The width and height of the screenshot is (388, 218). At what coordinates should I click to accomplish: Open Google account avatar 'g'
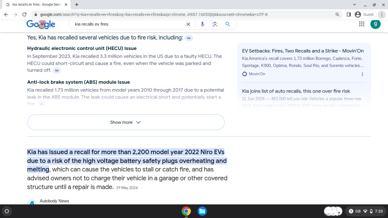coord(375,24)
